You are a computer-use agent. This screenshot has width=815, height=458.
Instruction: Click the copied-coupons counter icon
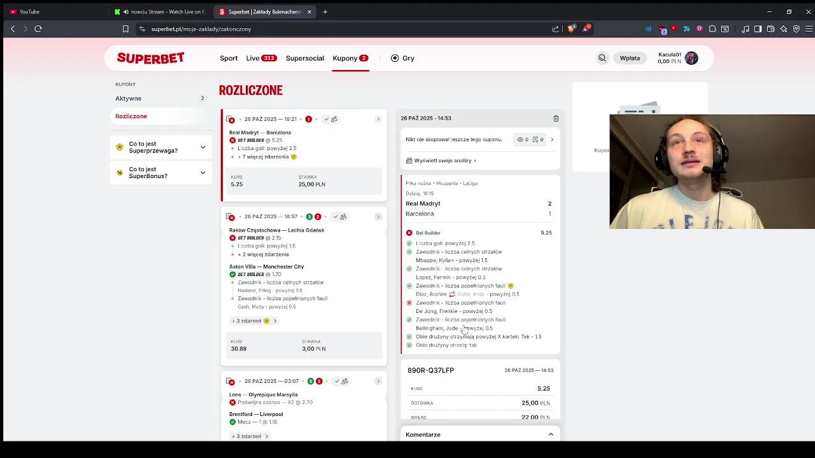(535, 139)
